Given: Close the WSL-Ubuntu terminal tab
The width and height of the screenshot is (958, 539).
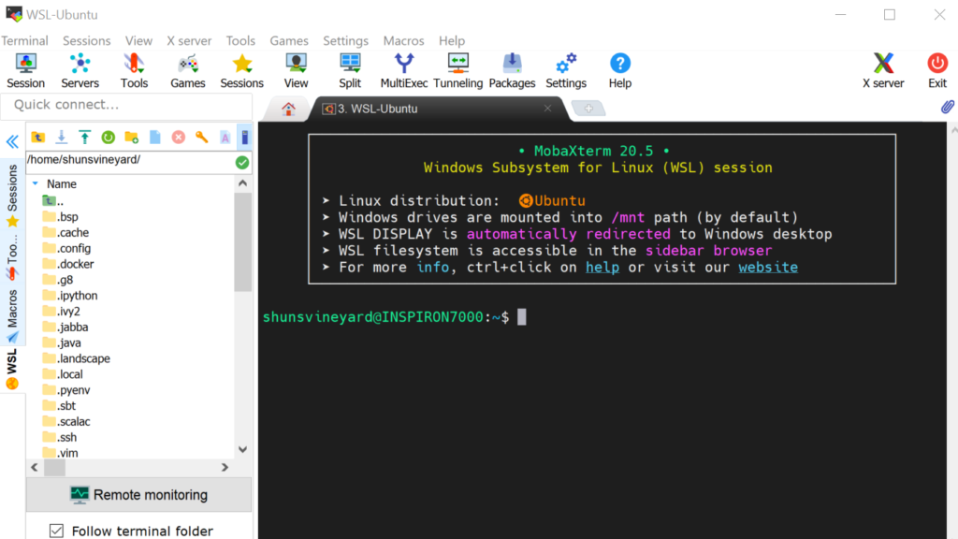Looking at the screenshot, I should (x=548, y=109).
